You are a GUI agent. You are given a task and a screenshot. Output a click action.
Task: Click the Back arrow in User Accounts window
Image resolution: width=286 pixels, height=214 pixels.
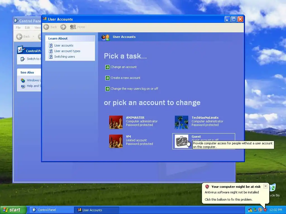(46, 27)
